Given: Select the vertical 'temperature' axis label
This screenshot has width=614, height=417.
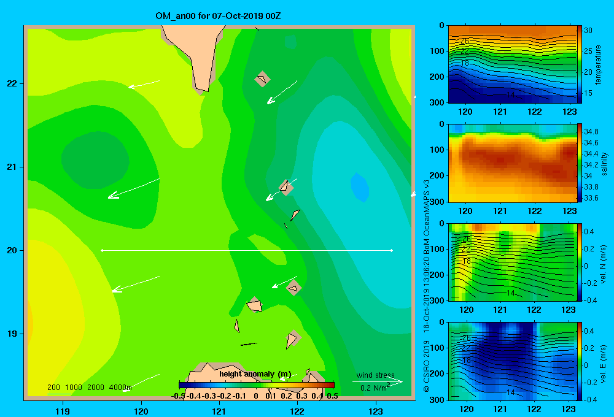Looking at the screenshot, I should [x=598, y=64].
